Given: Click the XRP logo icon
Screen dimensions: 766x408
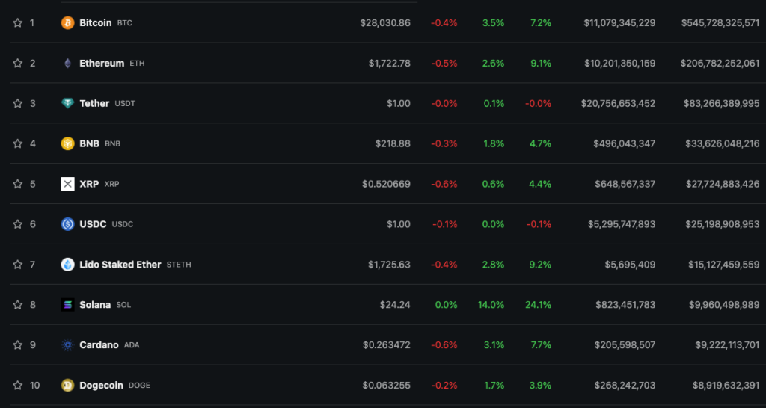Looking at the screenshot, I should 67,184.
